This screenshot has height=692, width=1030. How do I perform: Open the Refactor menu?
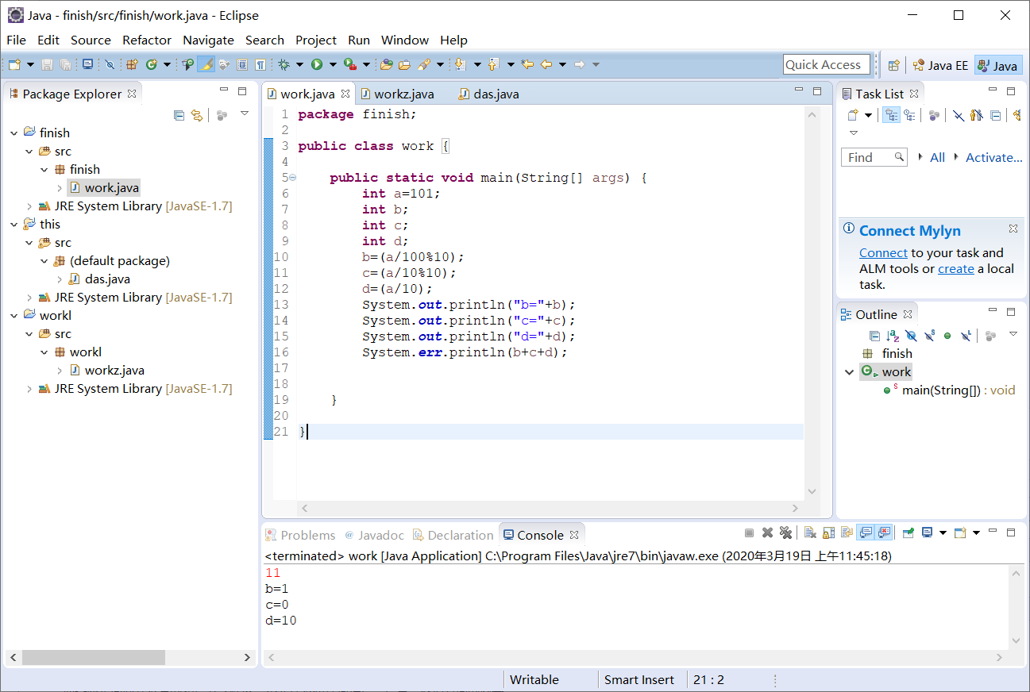(x=146, y=40)
